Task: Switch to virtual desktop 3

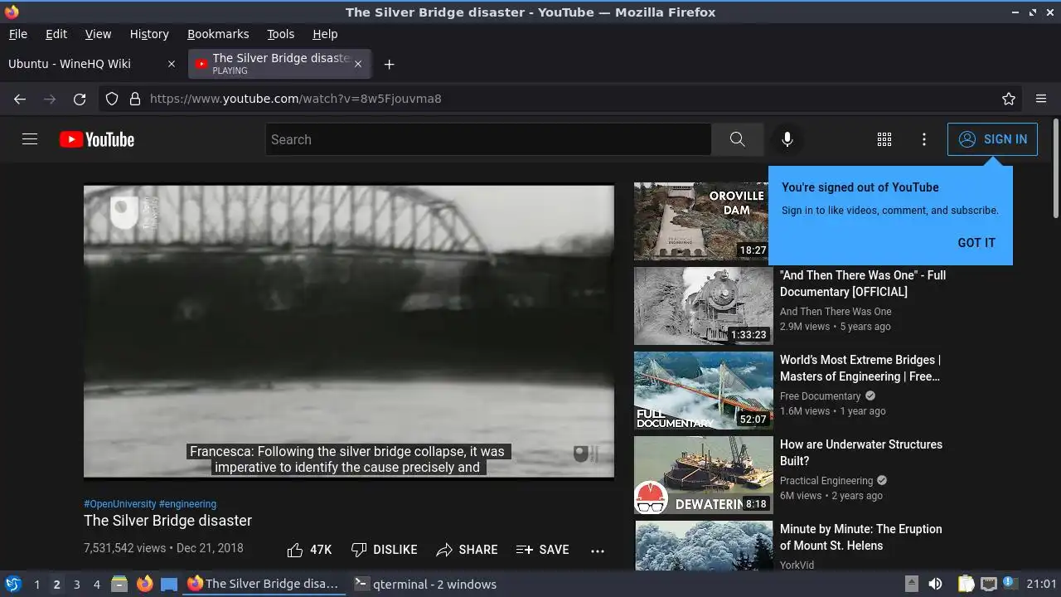Action: [76, 585]
